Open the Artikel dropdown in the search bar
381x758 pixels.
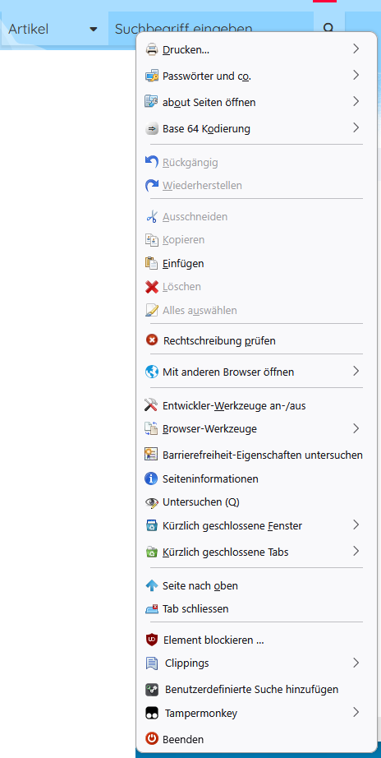[x=53, y=29]
